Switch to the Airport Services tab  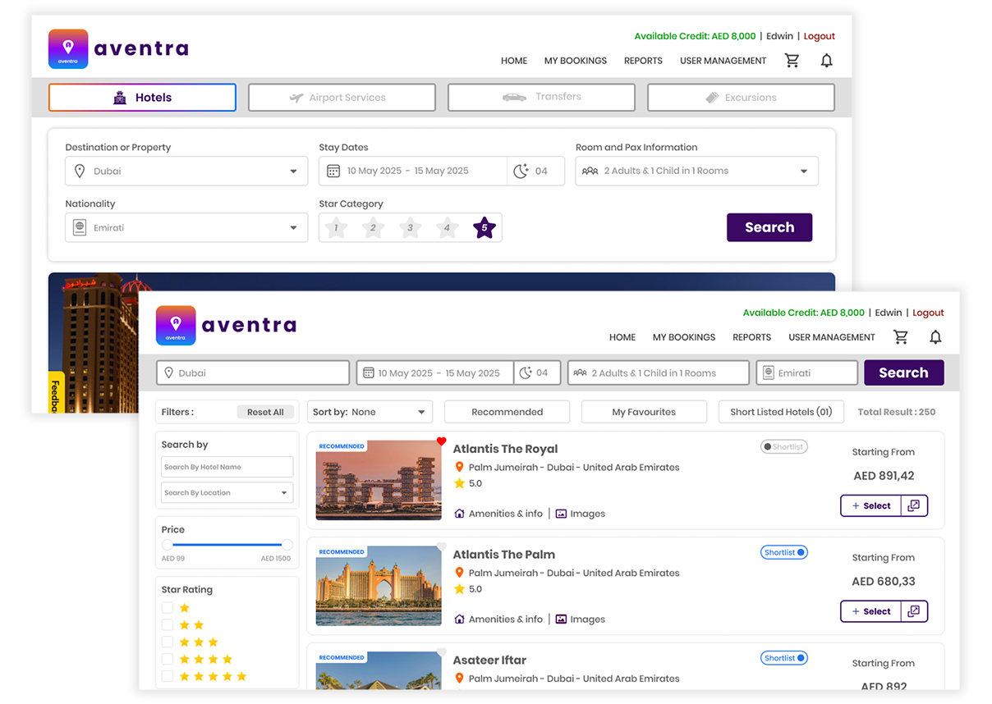(x=342, y=98)
